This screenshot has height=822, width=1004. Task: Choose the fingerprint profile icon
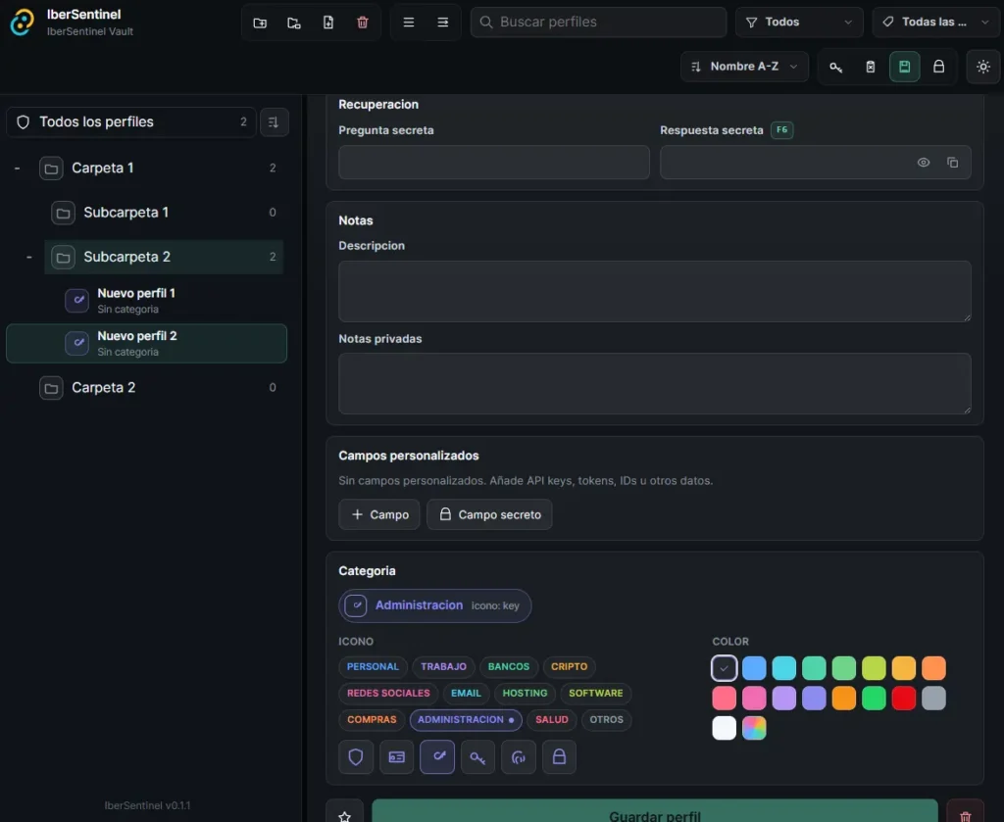coord(519,757)
